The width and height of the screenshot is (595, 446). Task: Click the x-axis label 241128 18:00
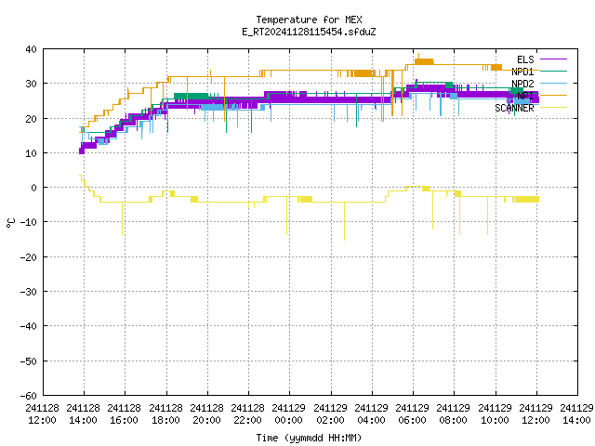click(165, 414)
